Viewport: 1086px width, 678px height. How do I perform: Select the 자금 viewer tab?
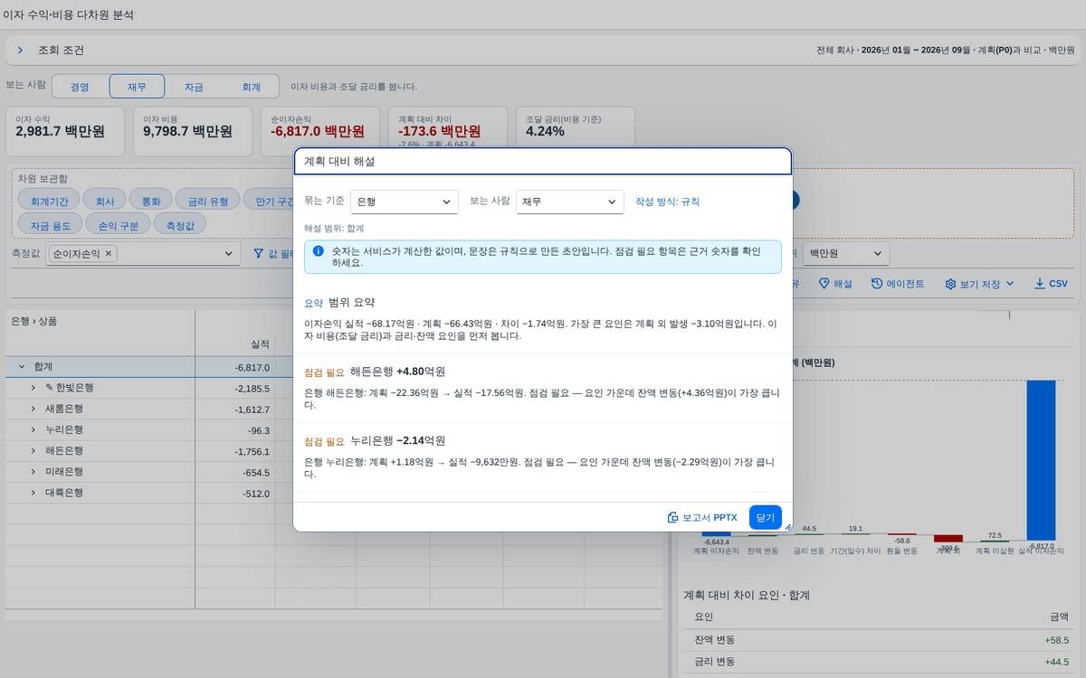(194, 87)
